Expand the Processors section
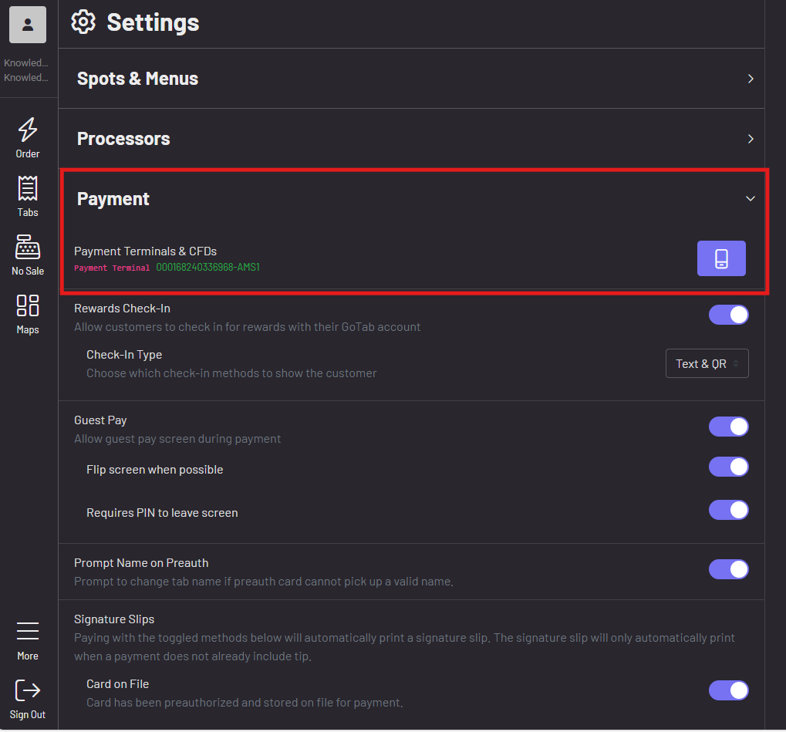786x732 pixels. [x=411, y=139]
